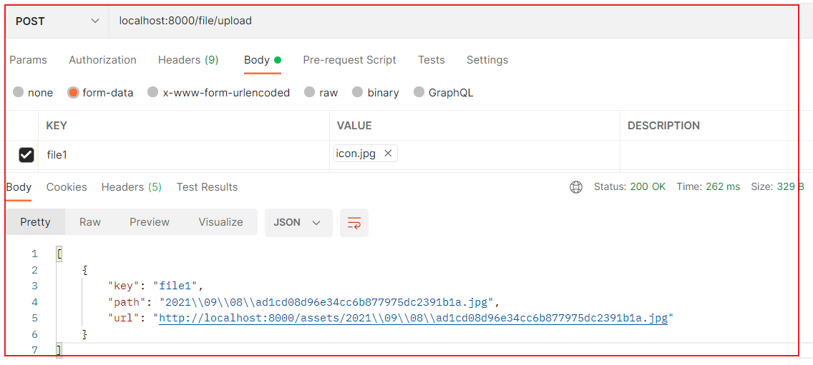Open the Test Results tab
Viewport: 813px width, 365px height.
pos(207,187)
